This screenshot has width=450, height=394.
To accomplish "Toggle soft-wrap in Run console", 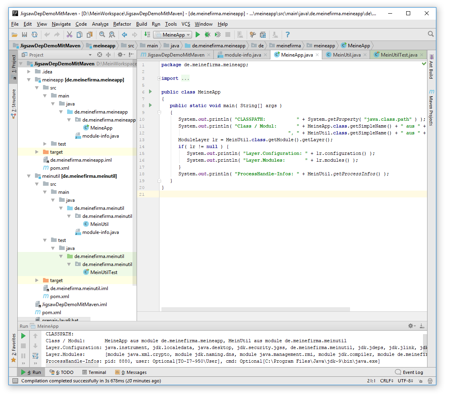I will [x=35, y=356].
